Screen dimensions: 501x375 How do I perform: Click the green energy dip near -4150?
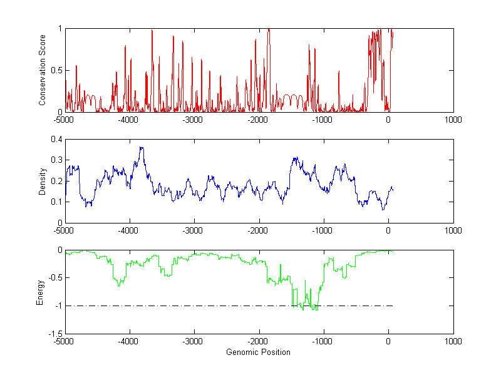[119, 284]
